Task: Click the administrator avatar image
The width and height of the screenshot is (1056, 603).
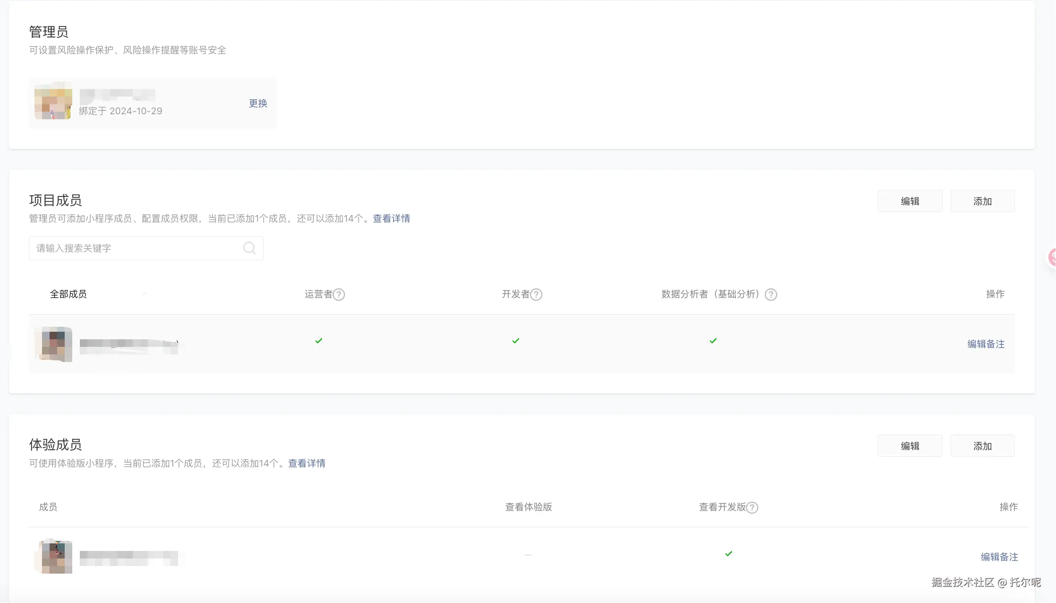Action: (x=53, y=101)
